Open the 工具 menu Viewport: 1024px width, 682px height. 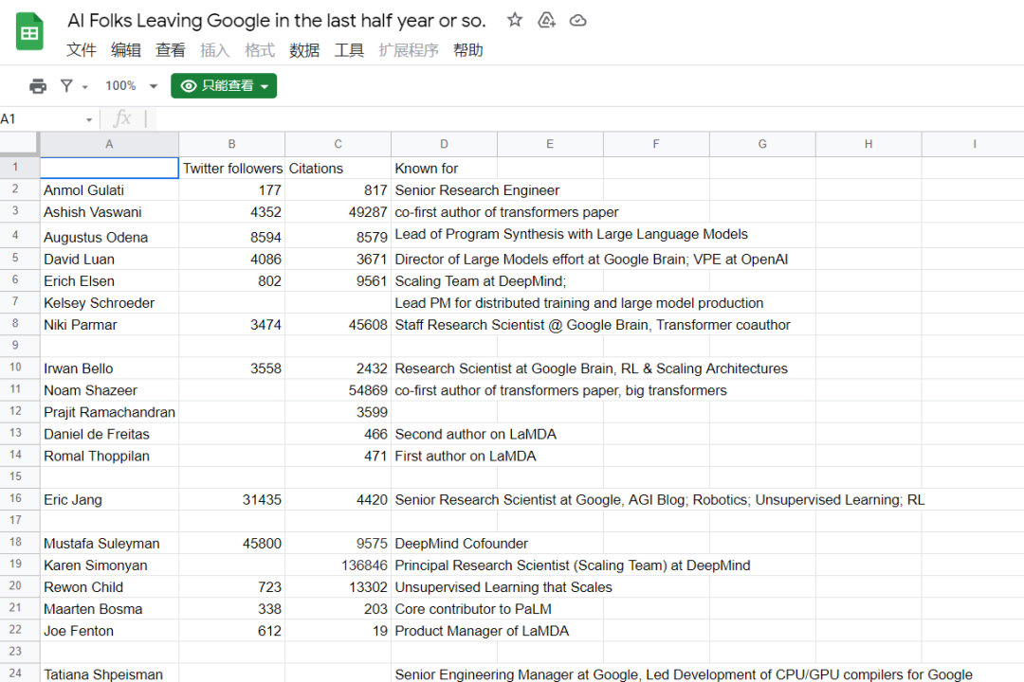click(x=349, y=50)
